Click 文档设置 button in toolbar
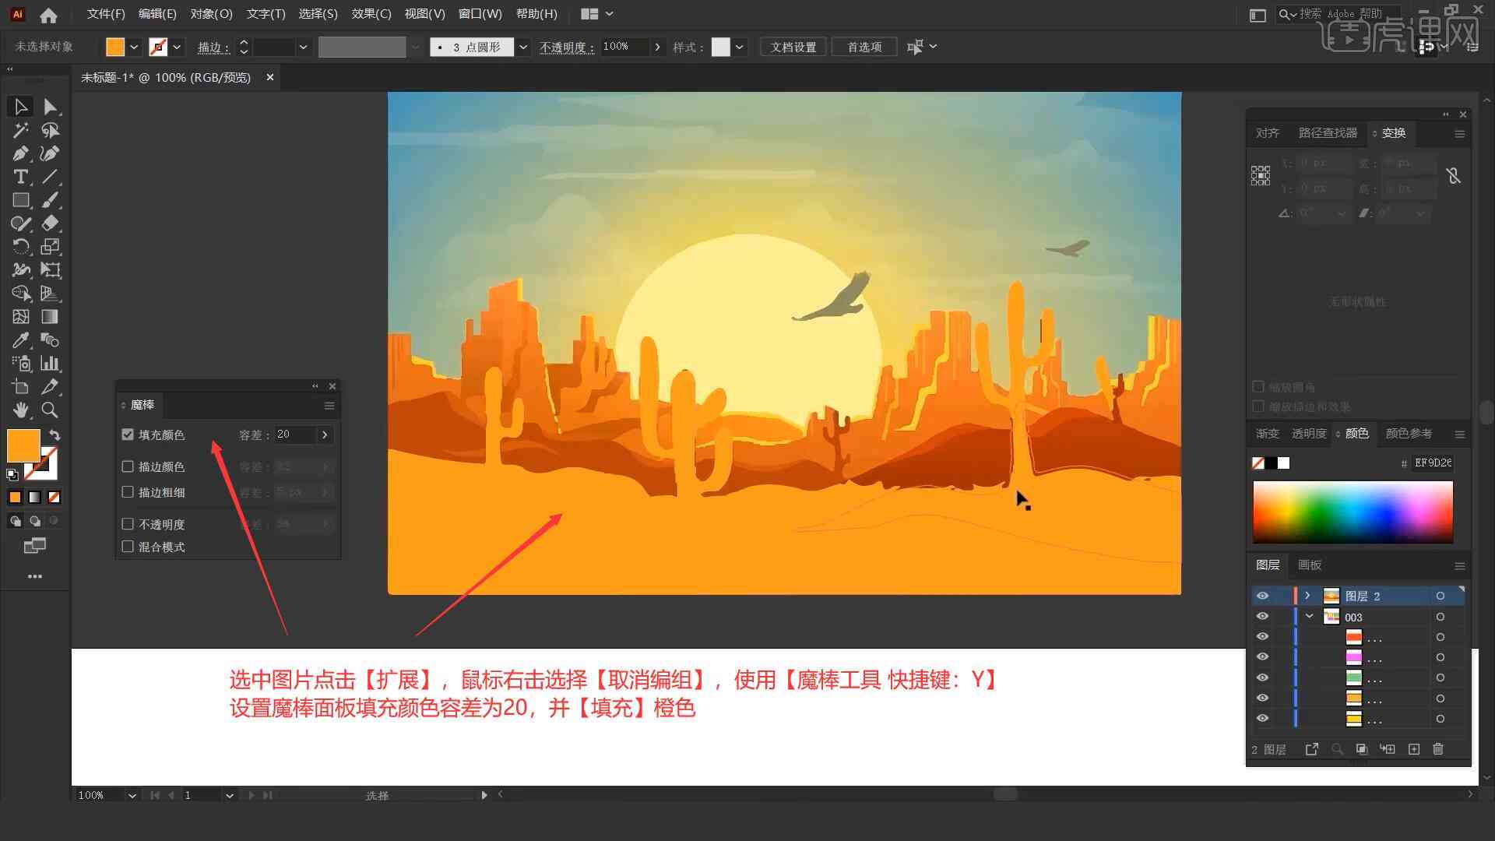The width and height of the screenshot is (1495, 841). [x=799, y=46]
